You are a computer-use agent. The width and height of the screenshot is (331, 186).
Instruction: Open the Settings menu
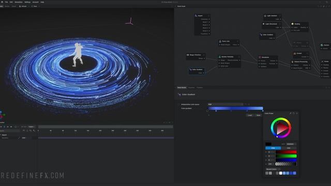click(27, 2)
